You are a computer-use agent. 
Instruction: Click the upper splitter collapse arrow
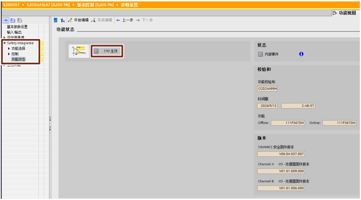50,120
